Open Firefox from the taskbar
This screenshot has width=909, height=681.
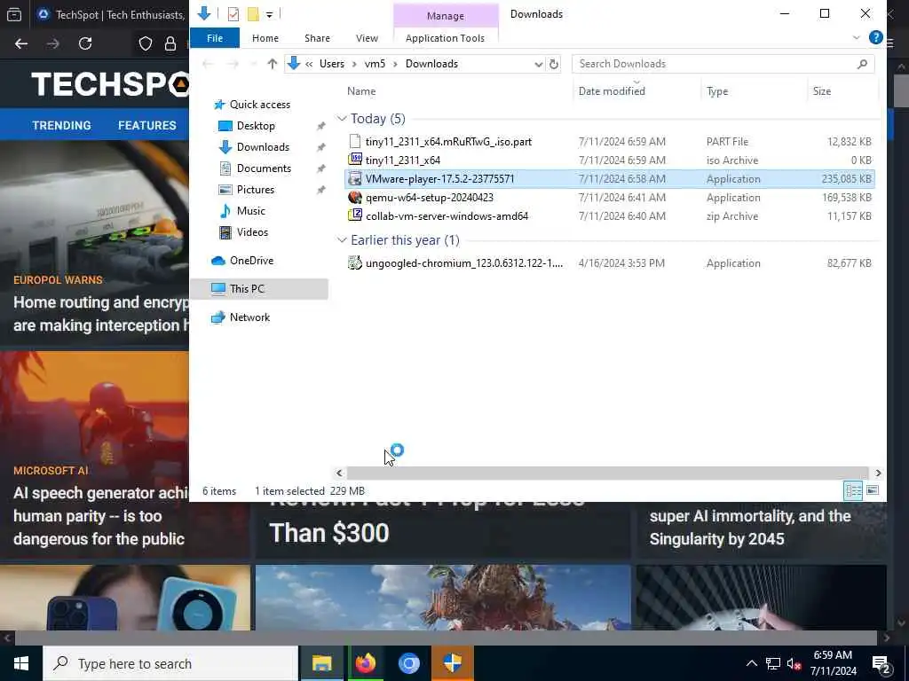[365, 663]
